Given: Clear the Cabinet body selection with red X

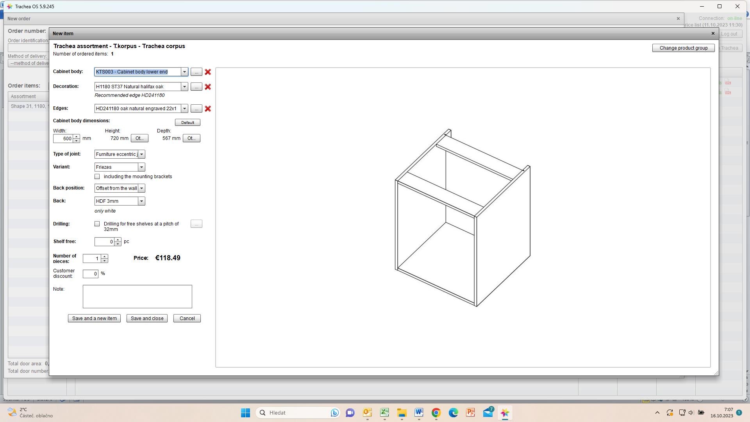Looking at the screenshot, I should [x=208, y=72].
